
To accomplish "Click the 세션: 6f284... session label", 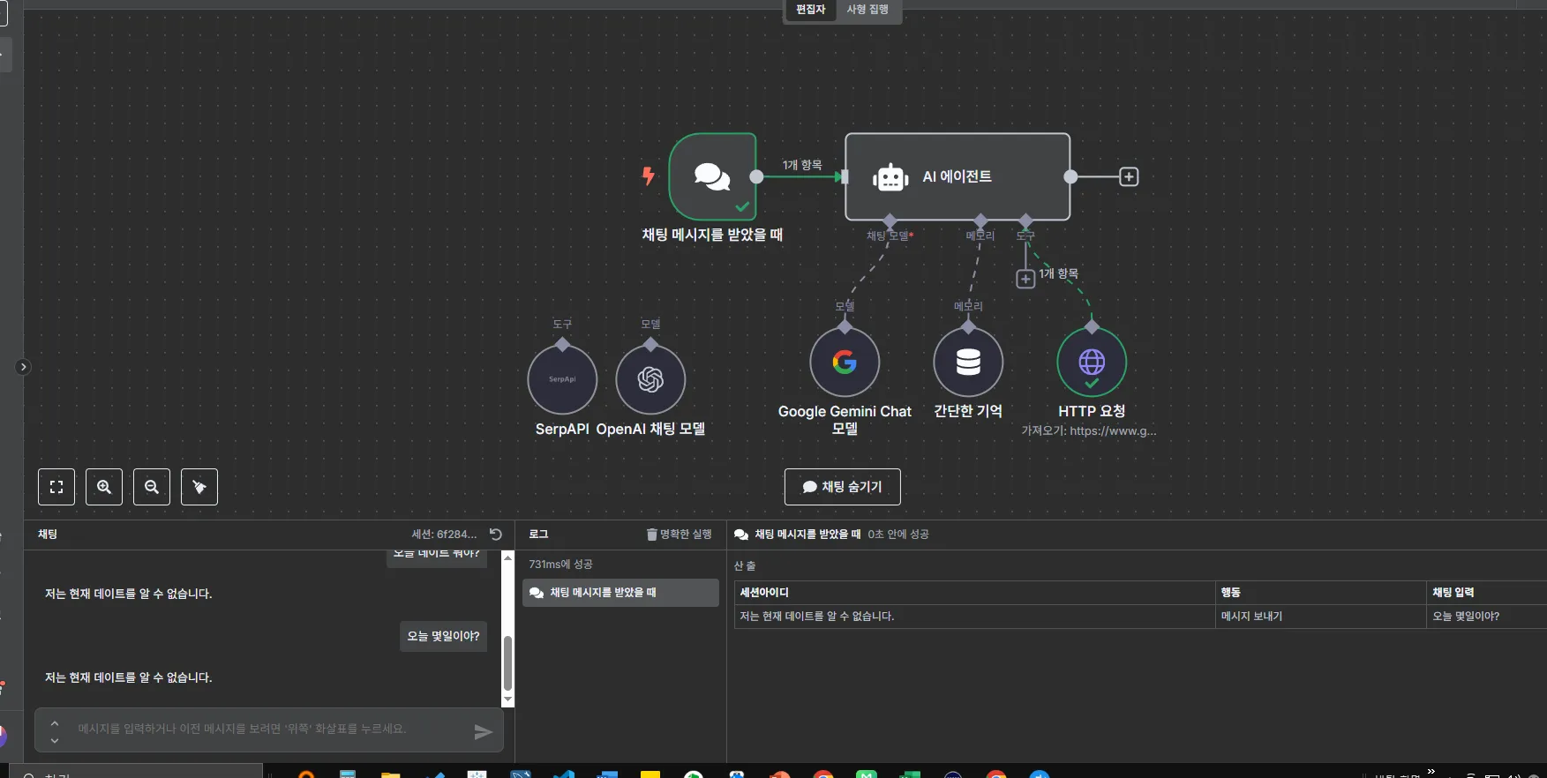I will 444,535.
